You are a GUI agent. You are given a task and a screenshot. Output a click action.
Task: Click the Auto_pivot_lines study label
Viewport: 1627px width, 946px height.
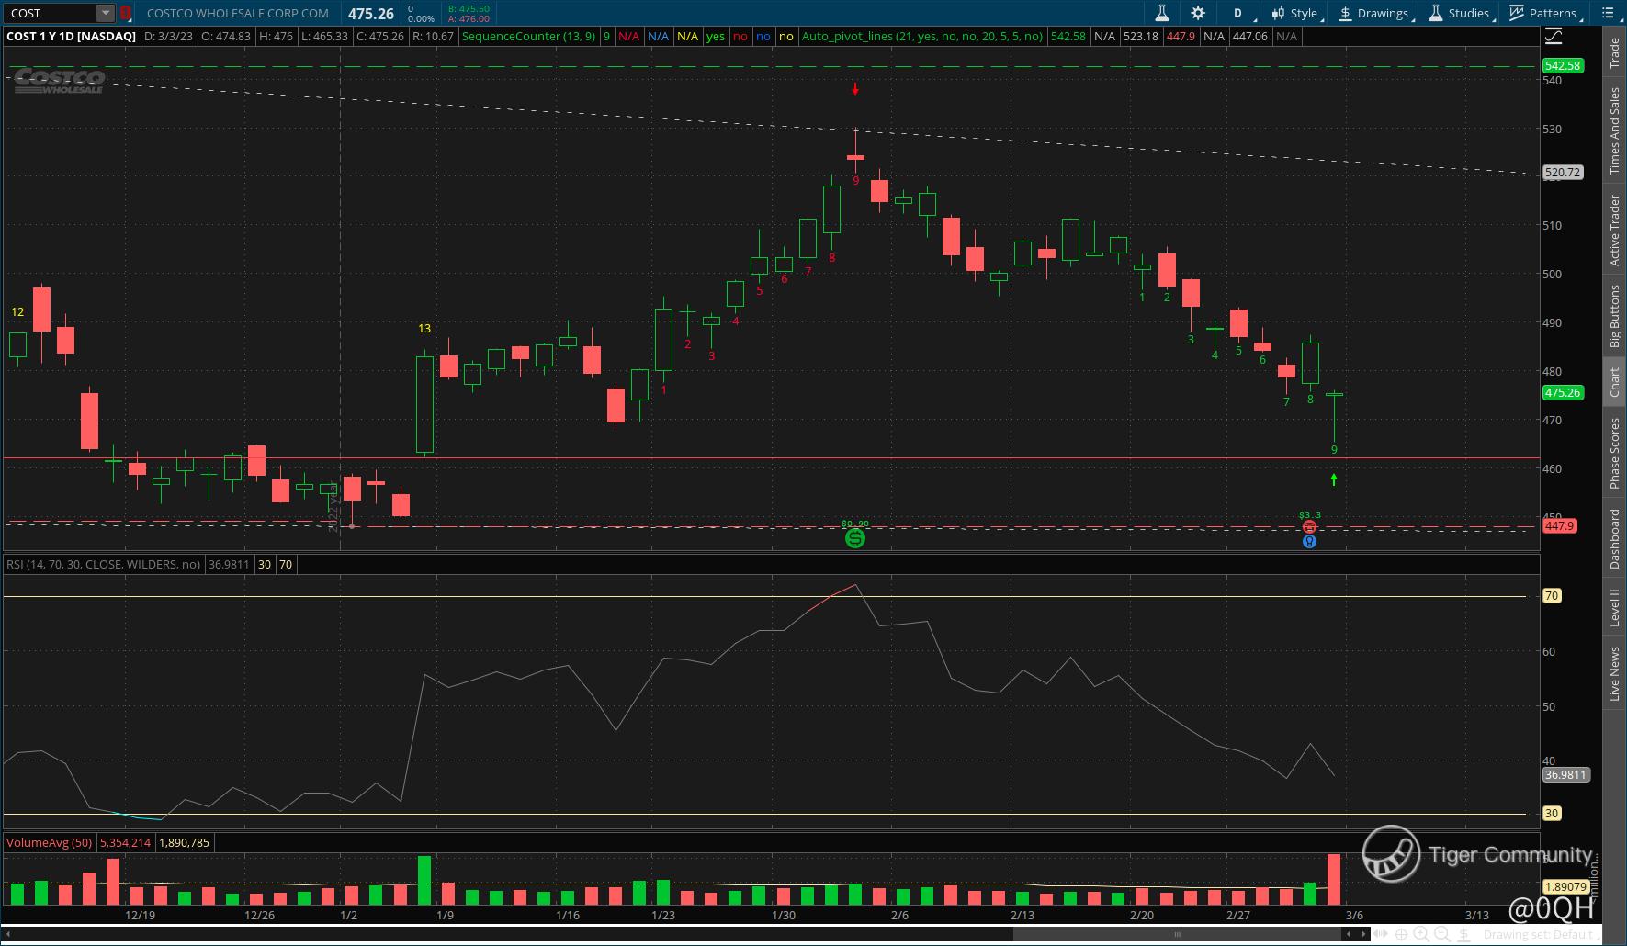pos(921,37)
